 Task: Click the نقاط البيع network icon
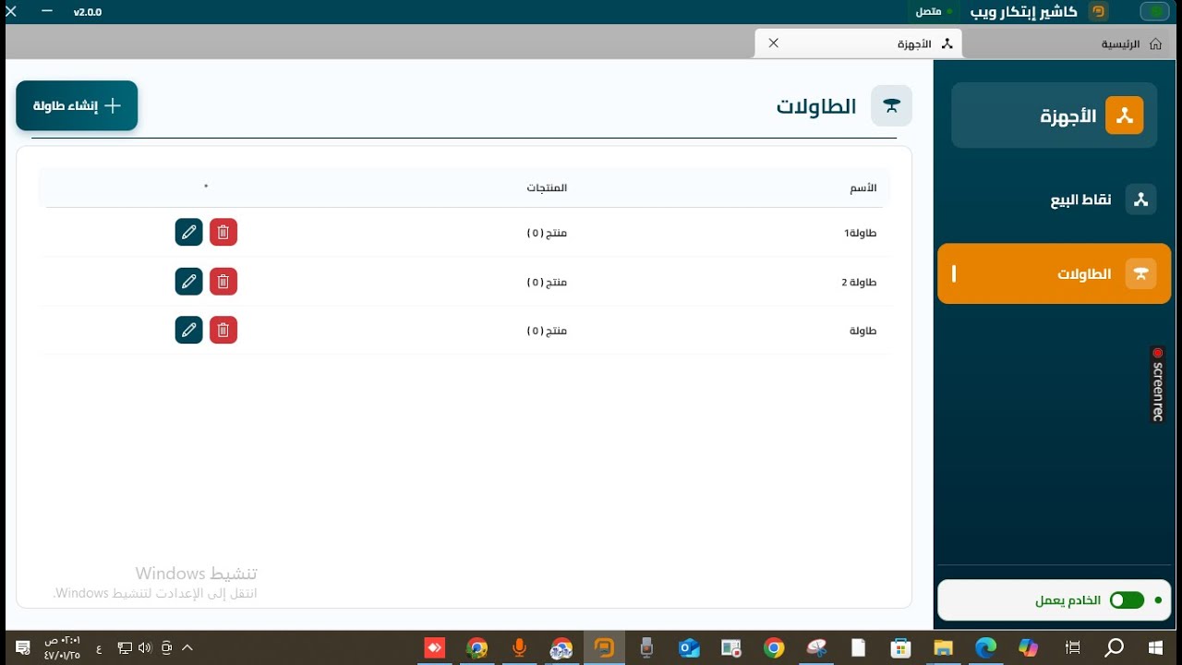(x=1140, y=199)
